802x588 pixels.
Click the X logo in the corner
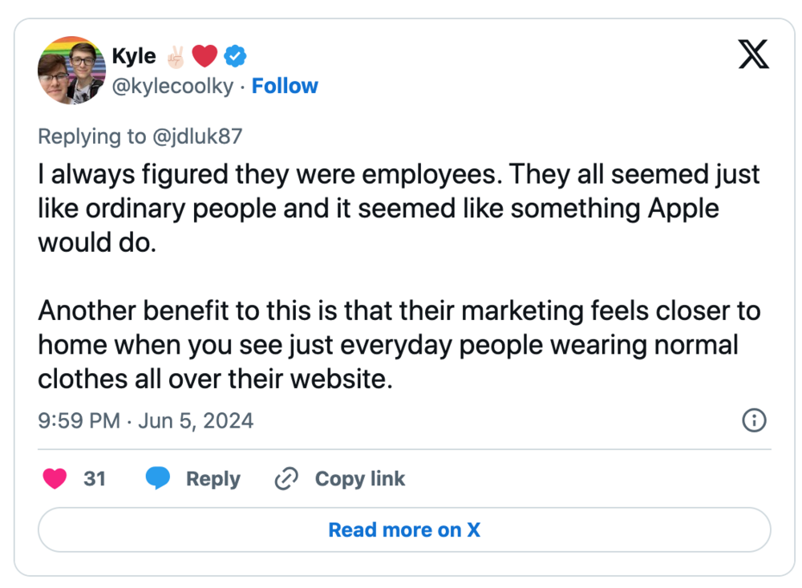752,55
